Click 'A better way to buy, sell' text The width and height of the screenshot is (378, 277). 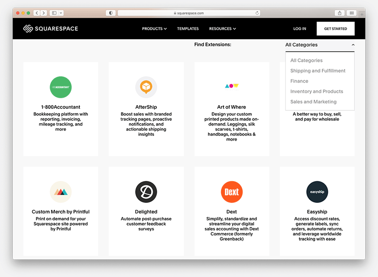(x=317, y=117)
